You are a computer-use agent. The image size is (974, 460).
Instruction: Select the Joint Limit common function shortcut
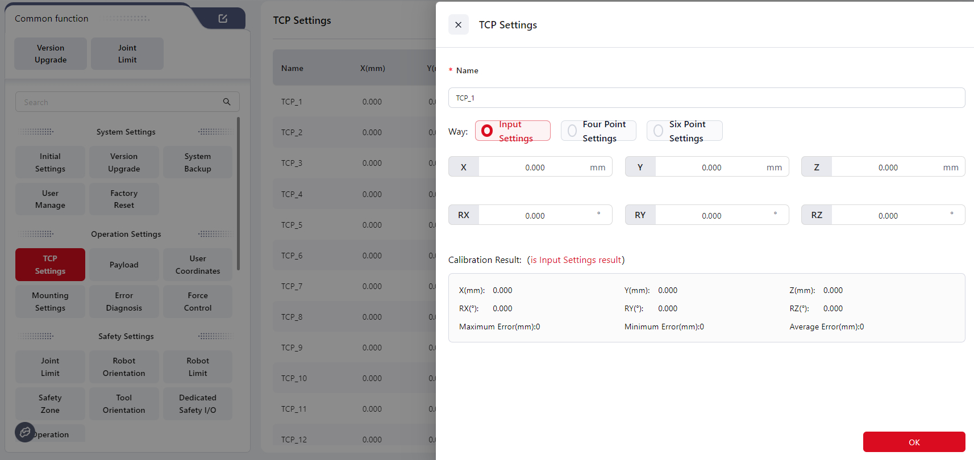point(127,54)
